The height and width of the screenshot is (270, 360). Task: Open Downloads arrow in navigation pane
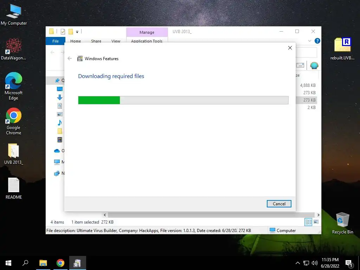tap(60, 97)
